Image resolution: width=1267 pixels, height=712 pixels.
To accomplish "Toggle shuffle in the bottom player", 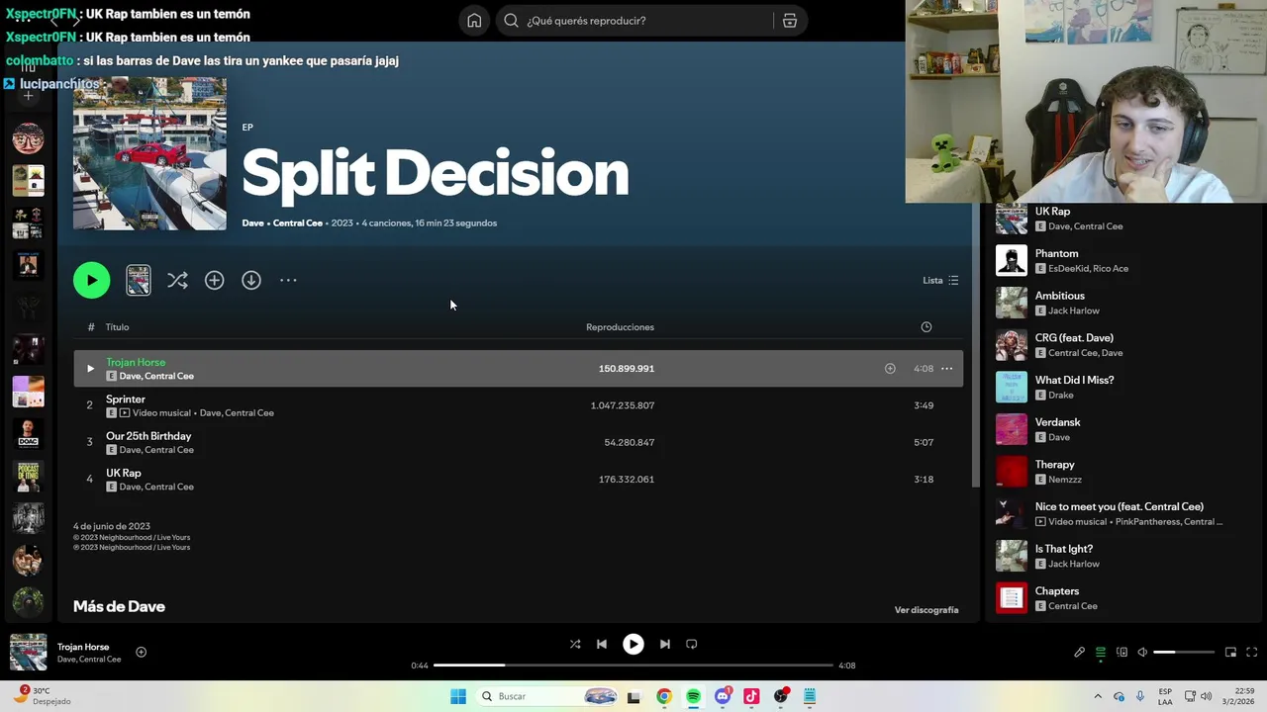I will 575,644.
